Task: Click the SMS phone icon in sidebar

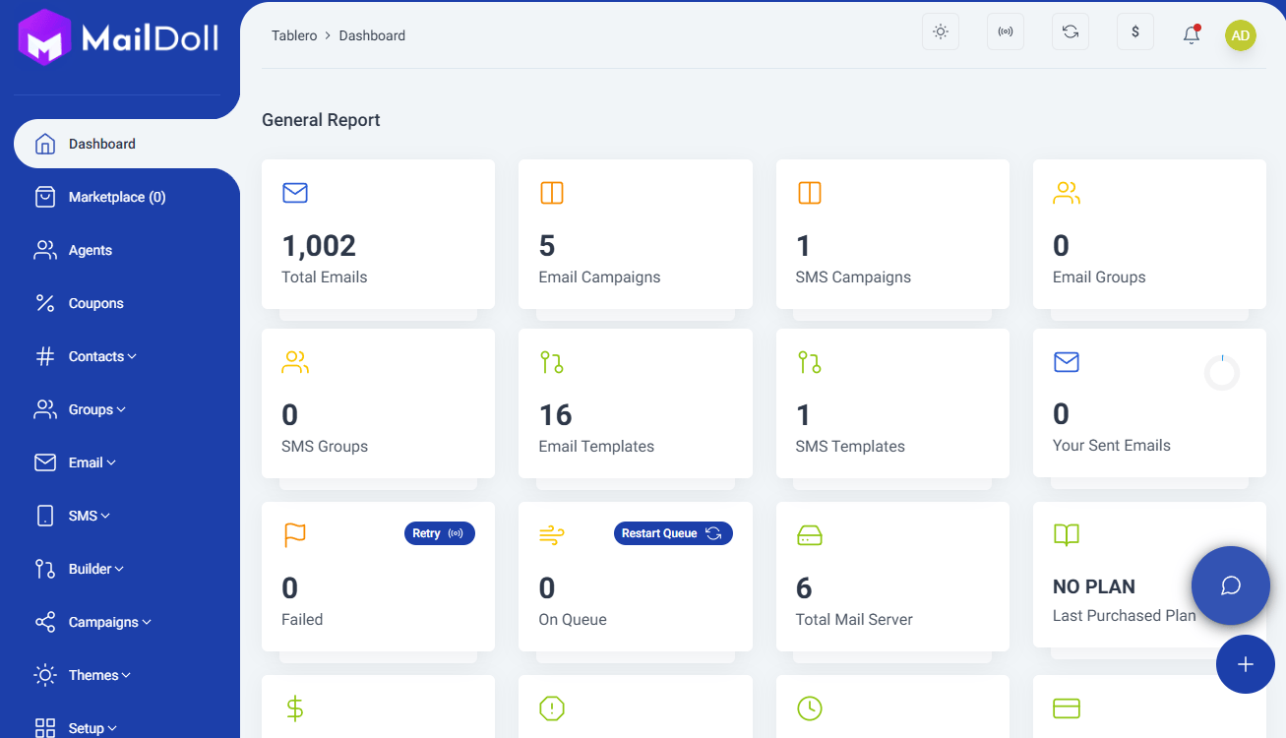Action: point(45,516)
